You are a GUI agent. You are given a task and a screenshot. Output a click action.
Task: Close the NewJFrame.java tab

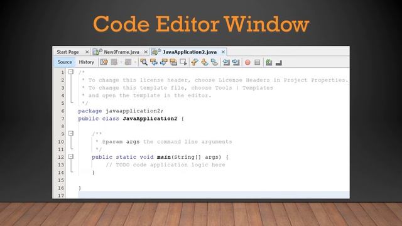click(146, 52)
